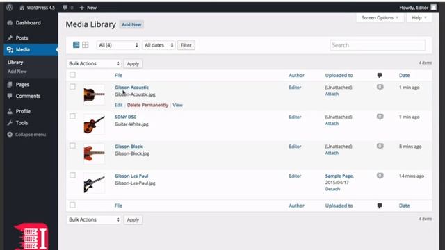Select the Library submenu item

[15, 62]
